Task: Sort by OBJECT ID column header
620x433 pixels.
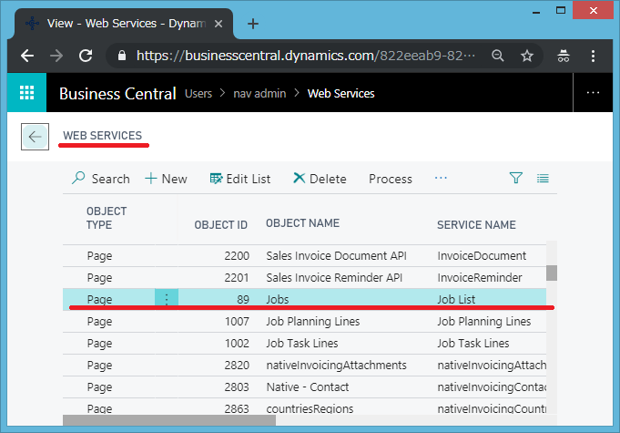Action: tap(220, 225)
